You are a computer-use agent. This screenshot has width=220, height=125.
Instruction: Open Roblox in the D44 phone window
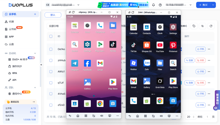[133, 63]
